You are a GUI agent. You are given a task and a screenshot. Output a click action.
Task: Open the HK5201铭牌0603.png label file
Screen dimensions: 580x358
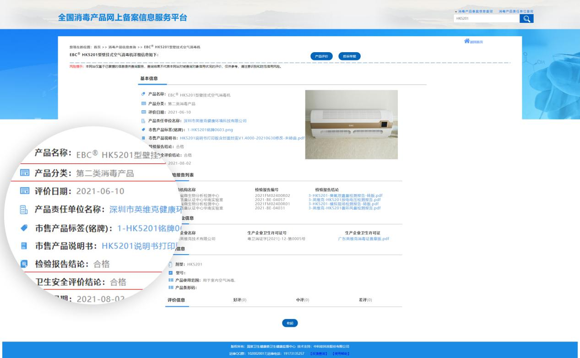pos(210,130)
